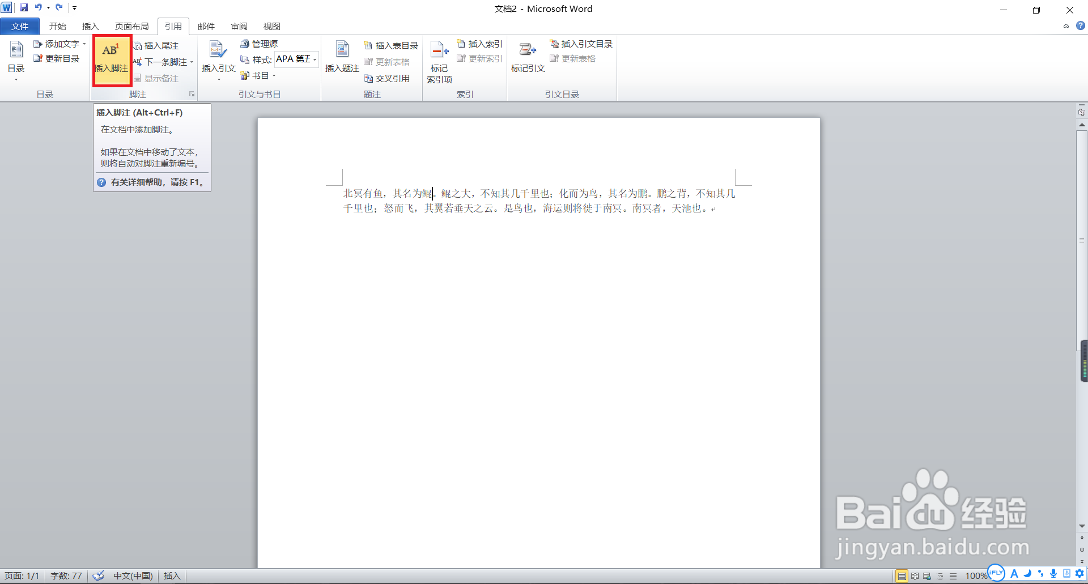Click the greyed 更新表格 in 引文目录 group

(573, 58)
